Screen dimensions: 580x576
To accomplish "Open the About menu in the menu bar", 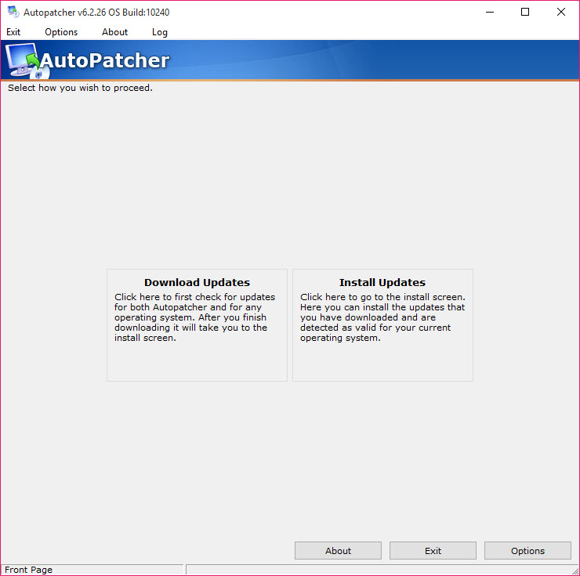I will click(114, 32).
